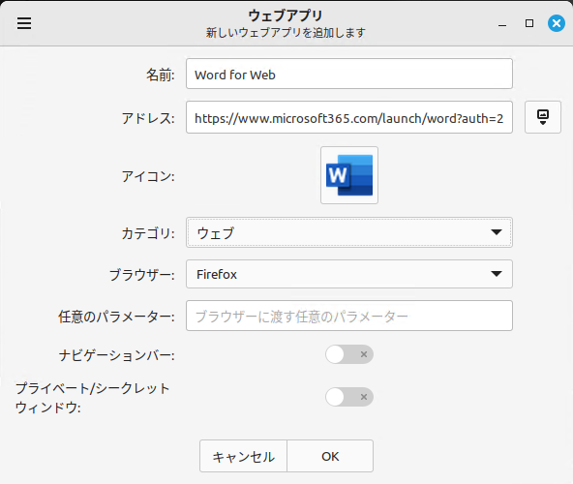Open the カテゴリ dropdown showing ウェブ
573x484 pixels.
pyautogui.click(x=349, y=232)
